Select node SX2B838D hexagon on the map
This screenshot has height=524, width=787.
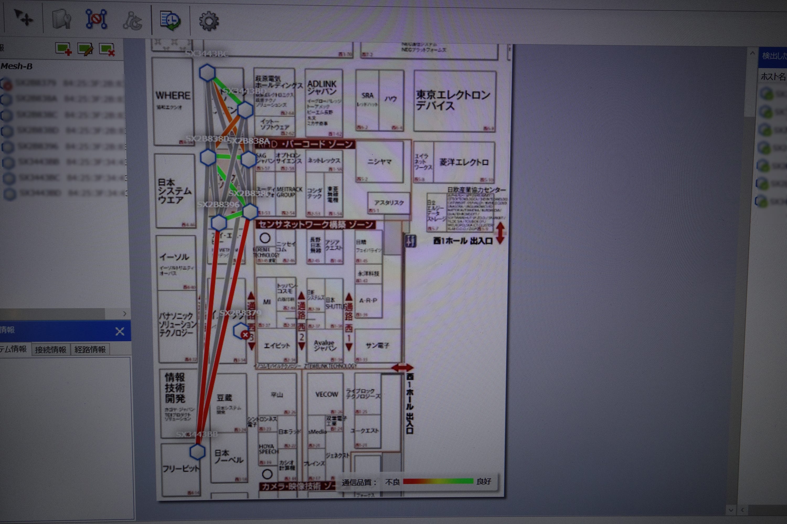pyautogui.click(x=208, y=157)
